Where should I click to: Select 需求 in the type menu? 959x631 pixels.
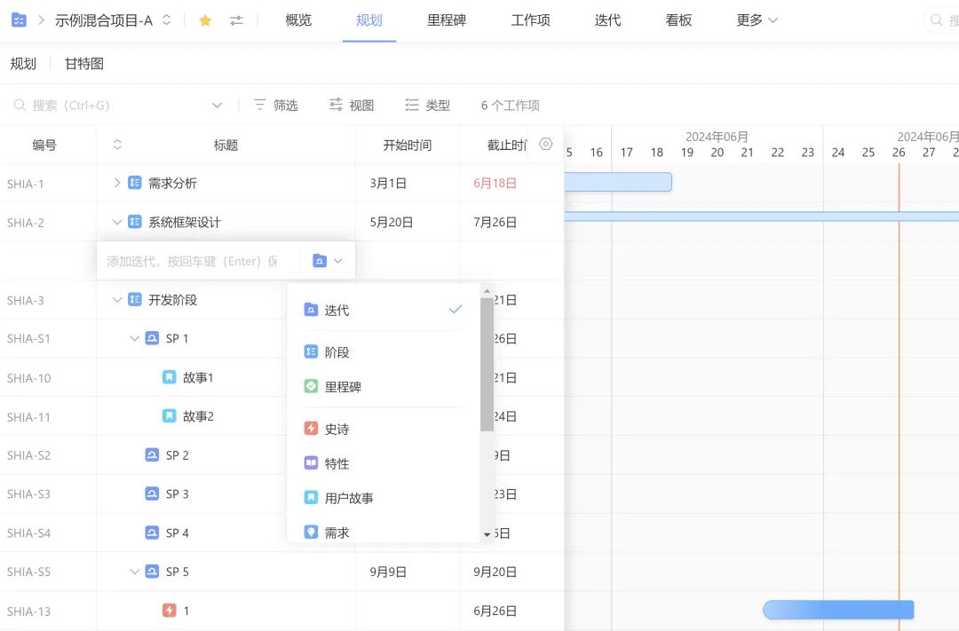click(383, 532)
